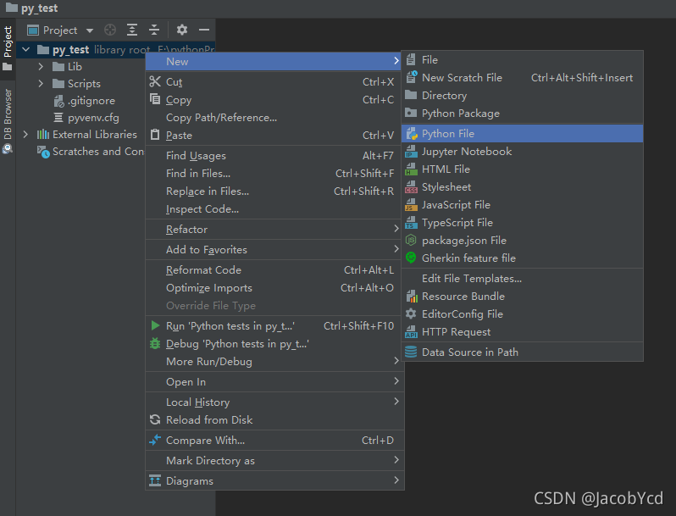Select Find Usages
The height and width of the screenshot is (516, 676).
[x=274, y=156]
